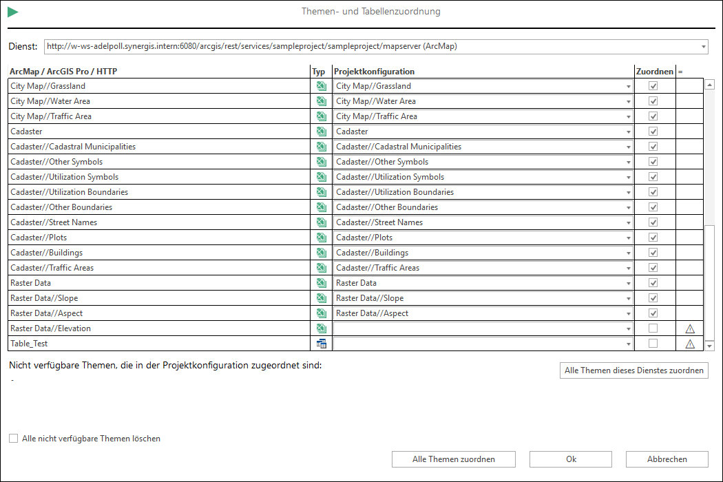Click the layer type icon beside City Map//Grassland
This screenshot has width=723, height=482.
pos(321,85)
